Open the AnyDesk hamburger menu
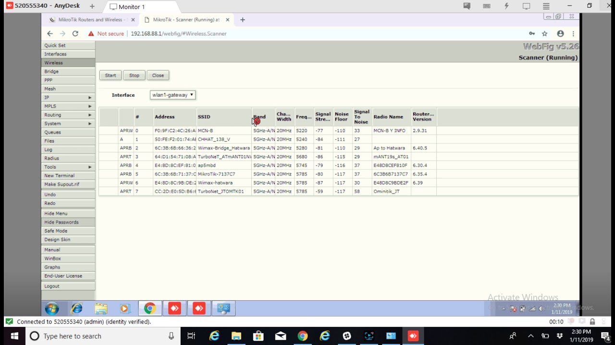 click(546, 6)
